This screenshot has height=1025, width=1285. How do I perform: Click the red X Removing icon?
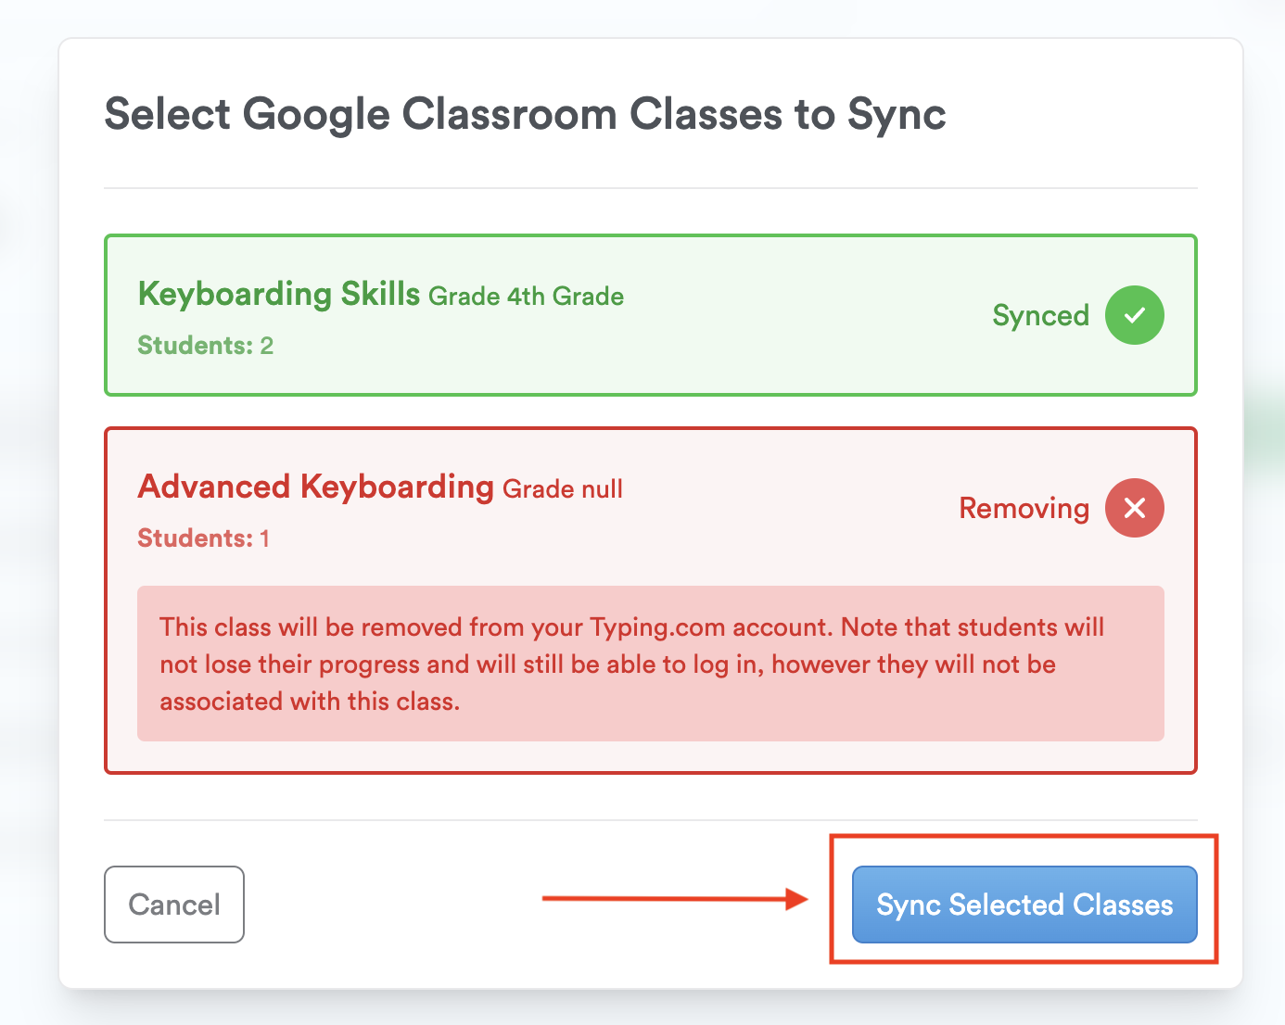coord(1134,508)
